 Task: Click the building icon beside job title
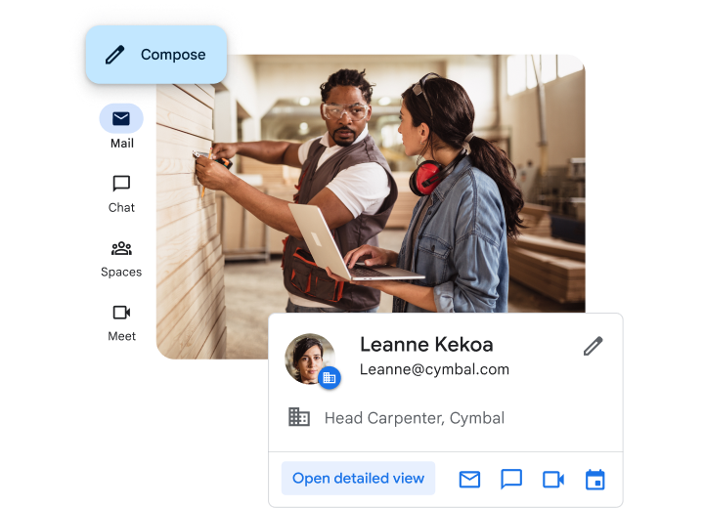point(299,417)
